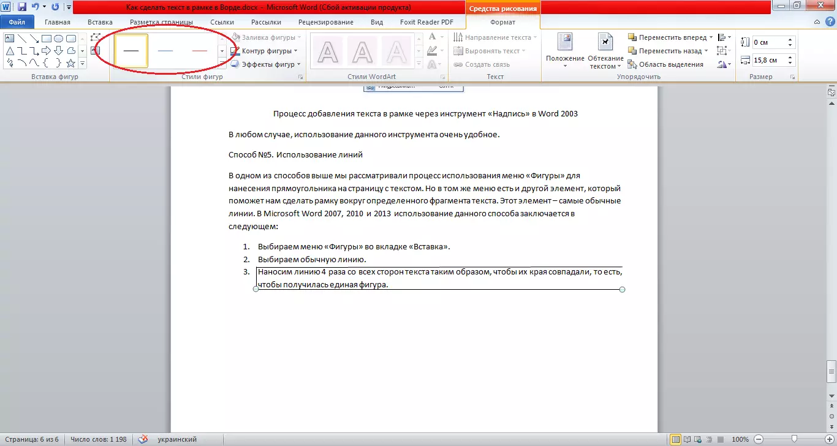The width and height of the screenshot is (837, 446).
Task: Click the spell check icon in the status bar
Action: (143, 439)
